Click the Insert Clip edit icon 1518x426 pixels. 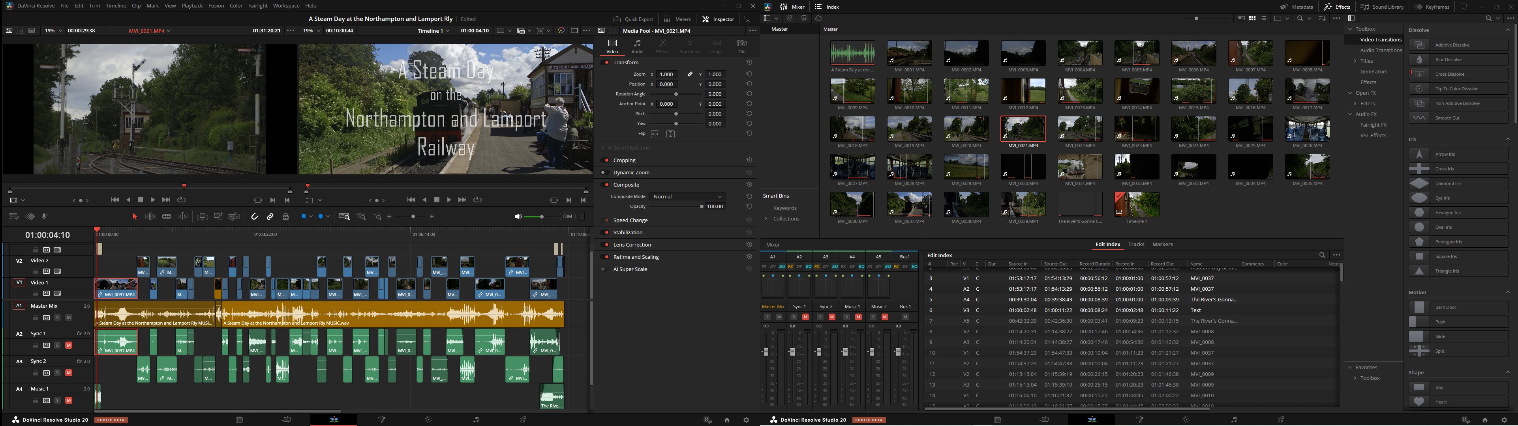[x=202, y=217]
